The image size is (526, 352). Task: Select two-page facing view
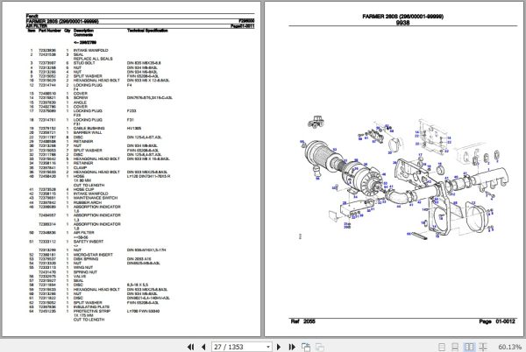pos(469,347)
